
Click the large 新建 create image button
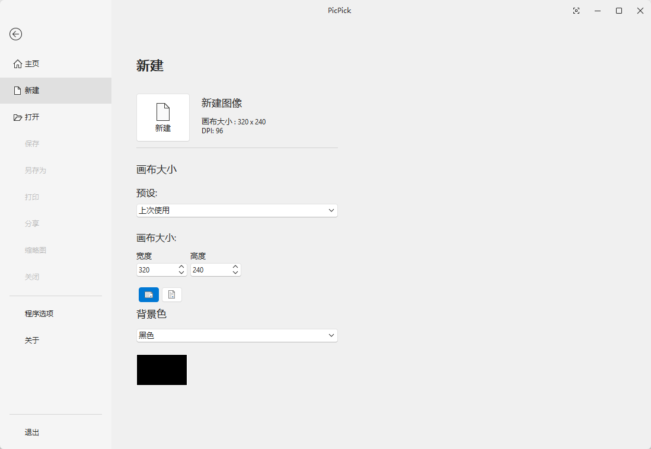[x=163, y=117]
